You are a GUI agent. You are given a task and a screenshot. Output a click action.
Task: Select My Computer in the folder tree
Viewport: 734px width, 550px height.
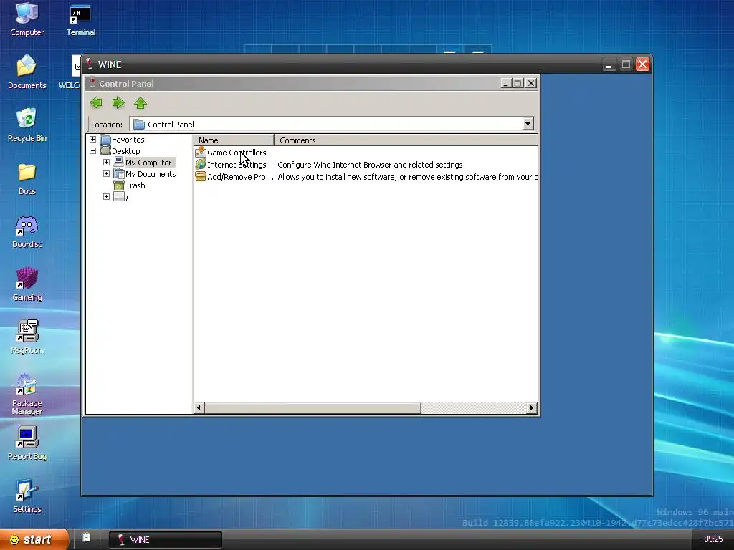tap(148, 163)
